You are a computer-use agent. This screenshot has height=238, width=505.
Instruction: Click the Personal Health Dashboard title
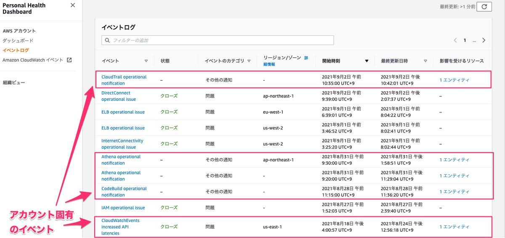click(24, 8)
